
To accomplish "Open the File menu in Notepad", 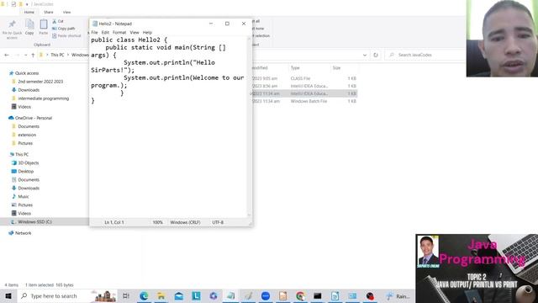I will (x=94, y=32).
